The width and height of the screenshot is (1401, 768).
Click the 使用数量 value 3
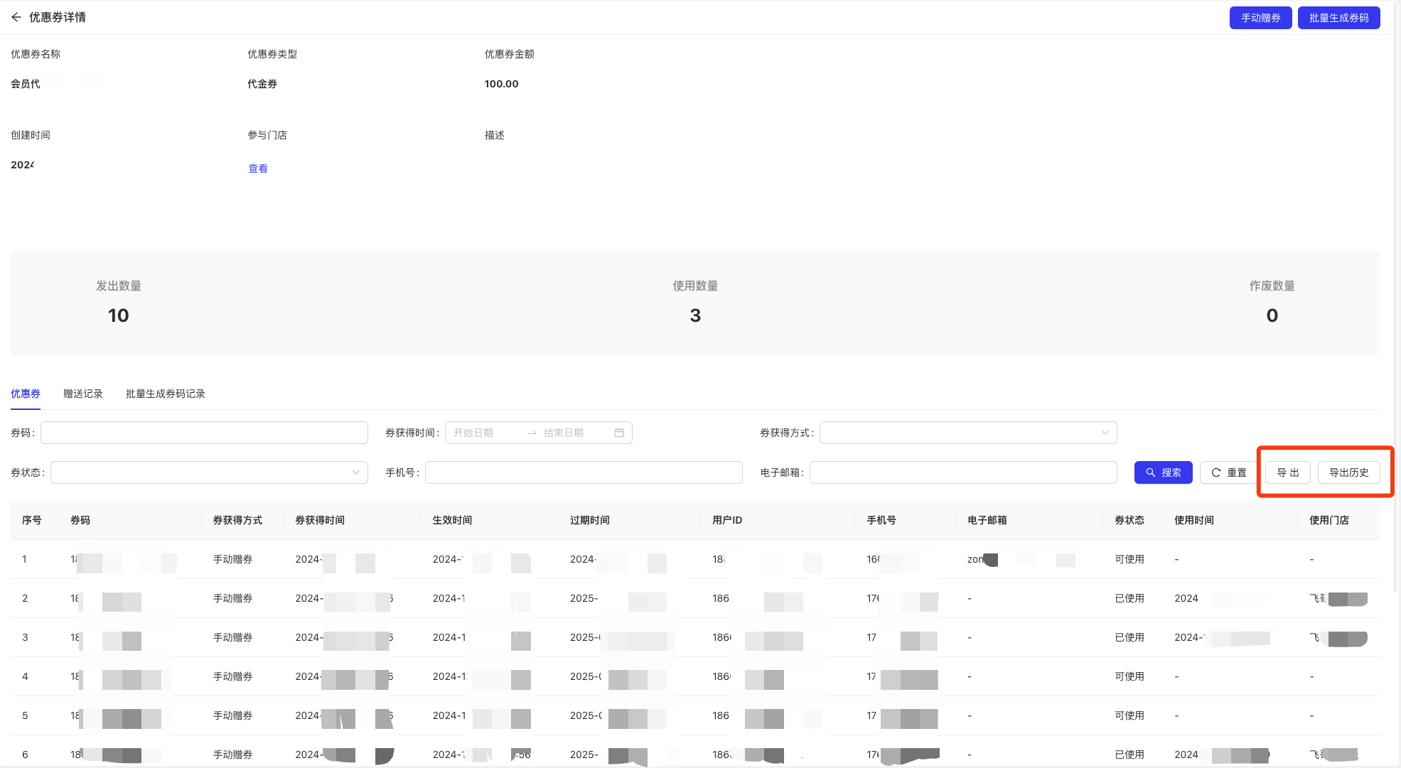point(695,315)
